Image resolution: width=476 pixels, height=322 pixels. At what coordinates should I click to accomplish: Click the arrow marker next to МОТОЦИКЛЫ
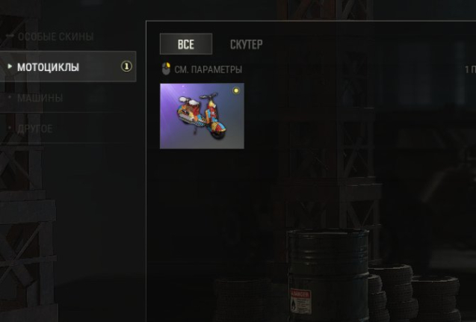pos(10,66)
